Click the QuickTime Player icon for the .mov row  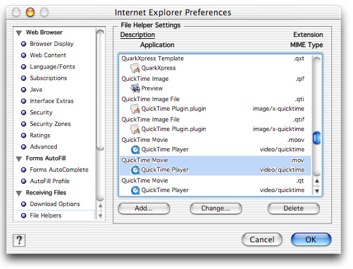pyautogui.click(x=135, y=170)
